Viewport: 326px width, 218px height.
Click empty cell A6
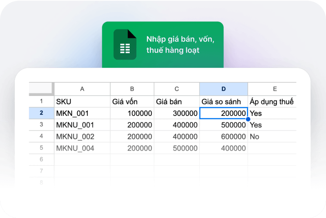pos(82,160)
